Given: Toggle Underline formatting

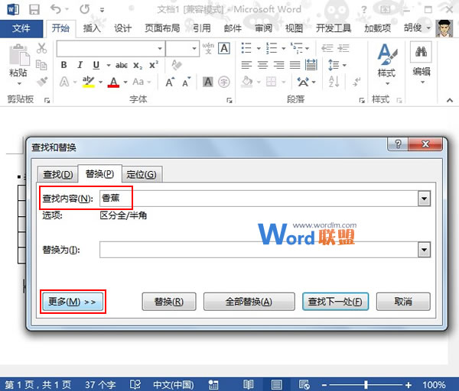Looking at the screenshot, I should click(x=96, y=65).
